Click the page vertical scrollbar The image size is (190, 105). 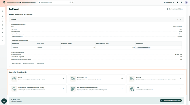(x=189, y=58)
